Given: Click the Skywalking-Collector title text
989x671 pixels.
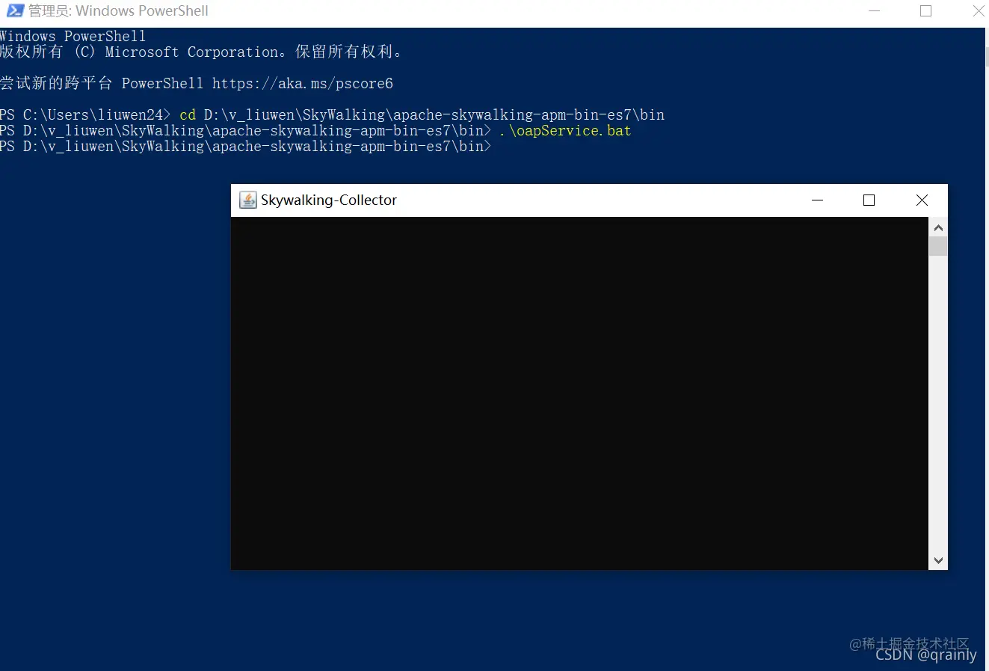Looking at the screenshot, I should [329, 200].
